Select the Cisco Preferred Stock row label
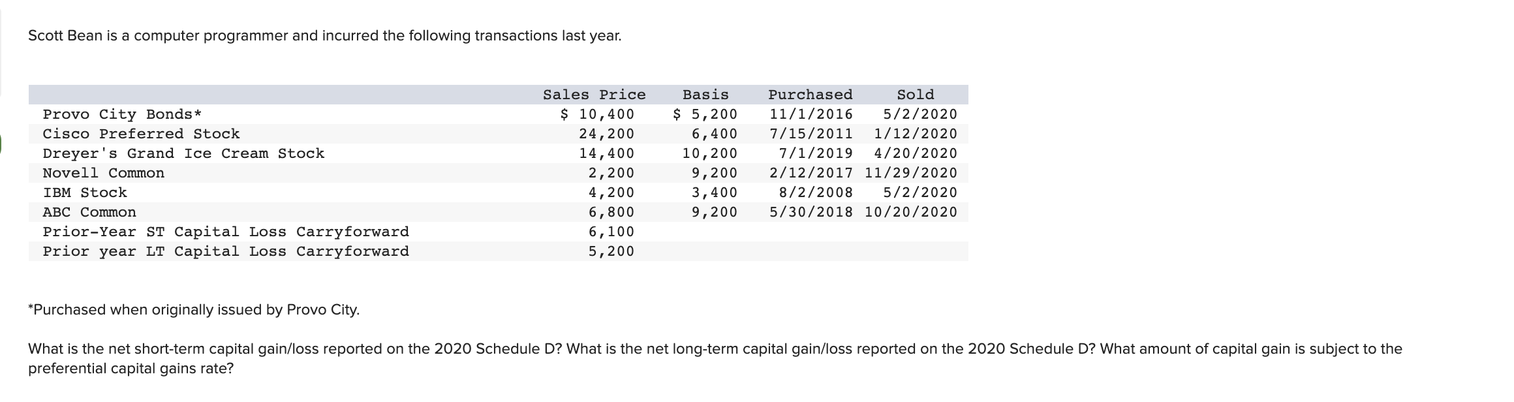The width and height of the screenshot is (1514, 402). 141,134
